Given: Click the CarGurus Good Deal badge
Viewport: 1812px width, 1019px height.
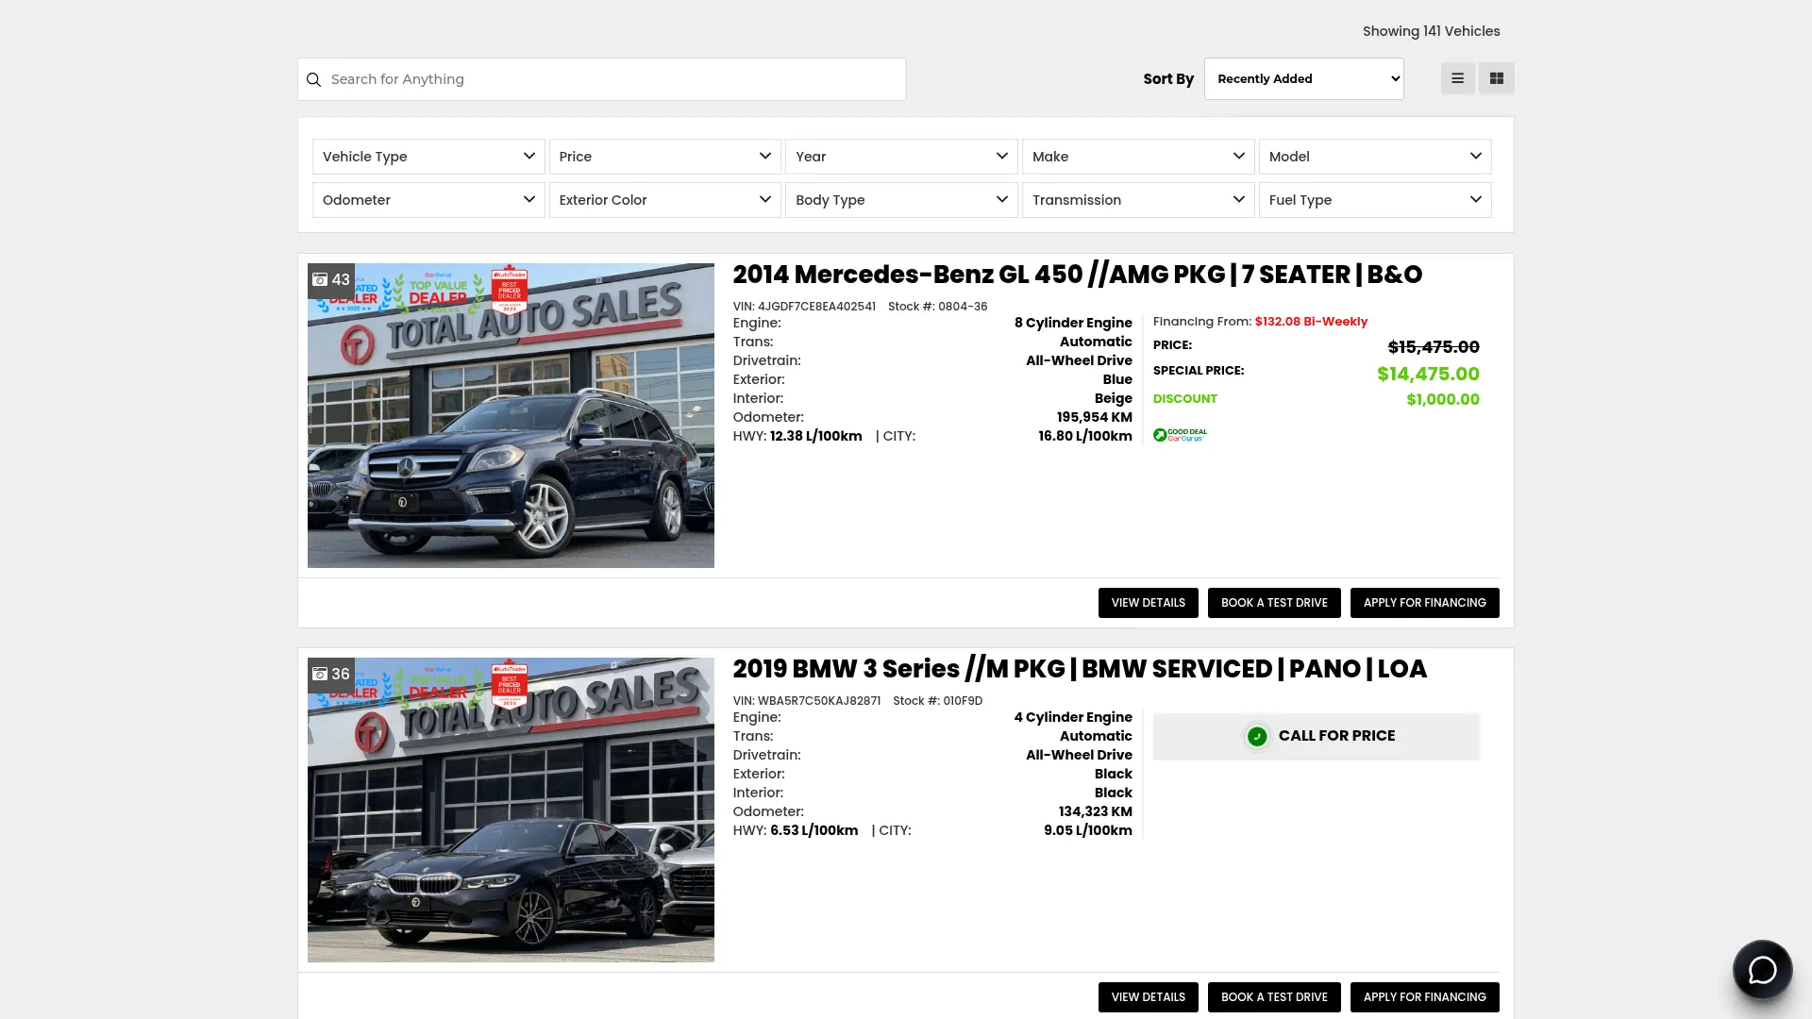Looking at the screenshot, I should 1180,435.
